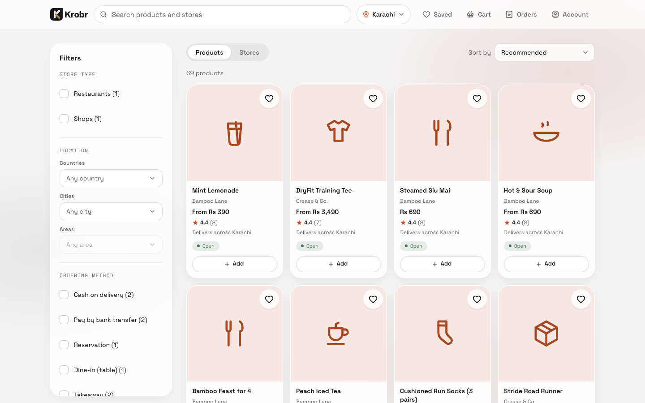645x403 pixels.
Task: Add DryFit Training Tee to cart
Action: coord(339,264)
